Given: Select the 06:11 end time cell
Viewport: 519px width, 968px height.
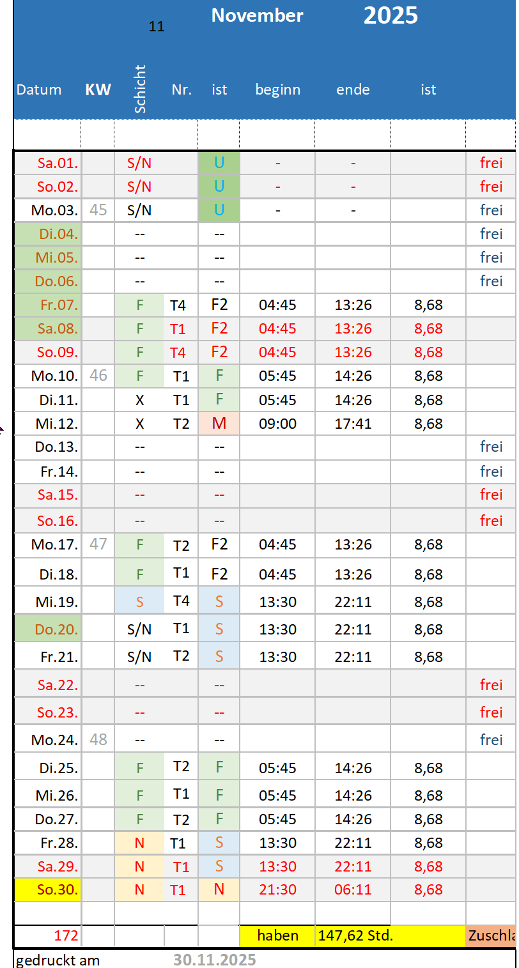Looking at the screenshot, I should 353,890.
